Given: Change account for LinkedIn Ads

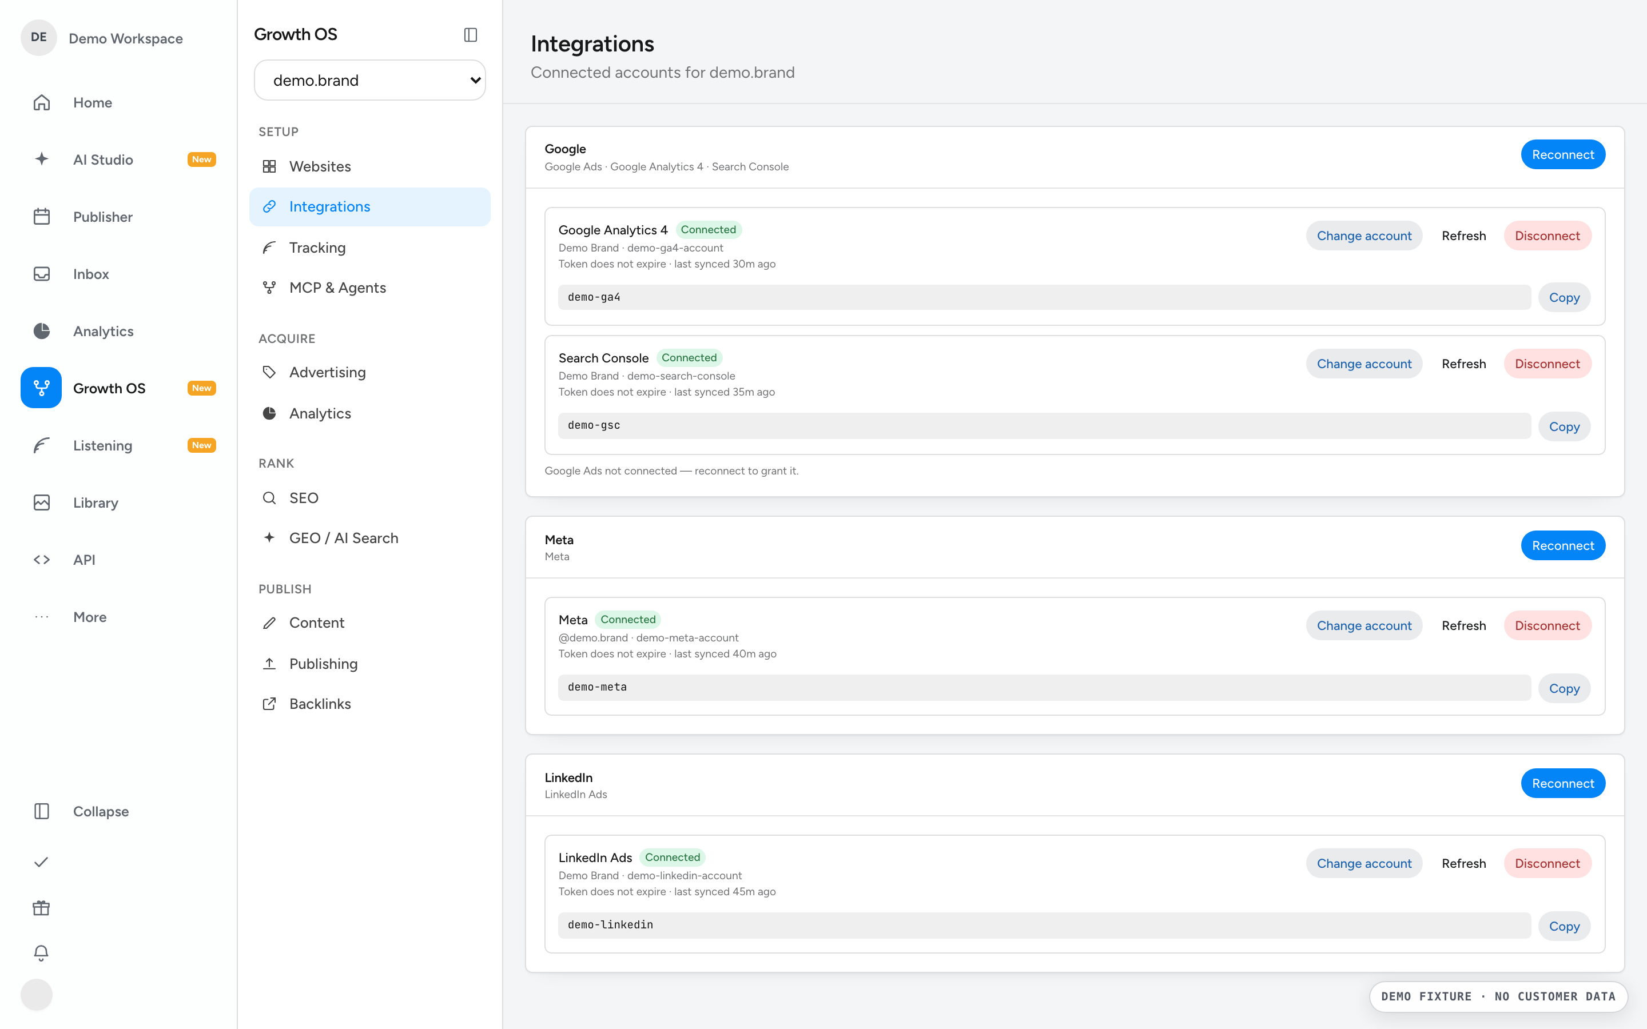Looking at the screenshot, I should click(1364, 863).
